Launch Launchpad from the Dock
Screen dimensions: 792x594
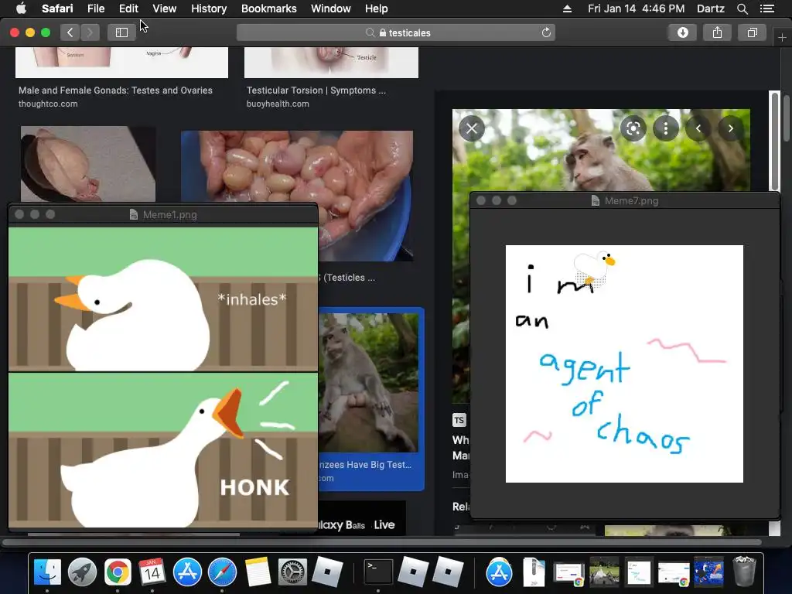point(82,572)
